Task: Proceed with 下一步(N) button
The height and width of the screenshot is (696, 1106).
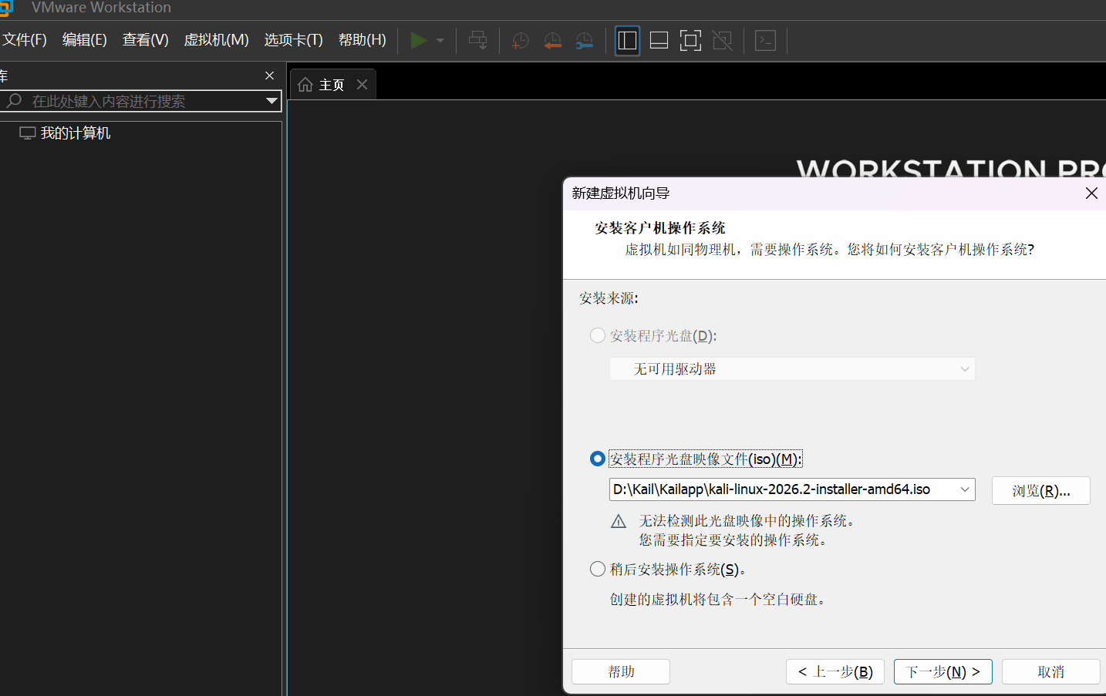Action: pyautogui.click(x=943, y=672)
